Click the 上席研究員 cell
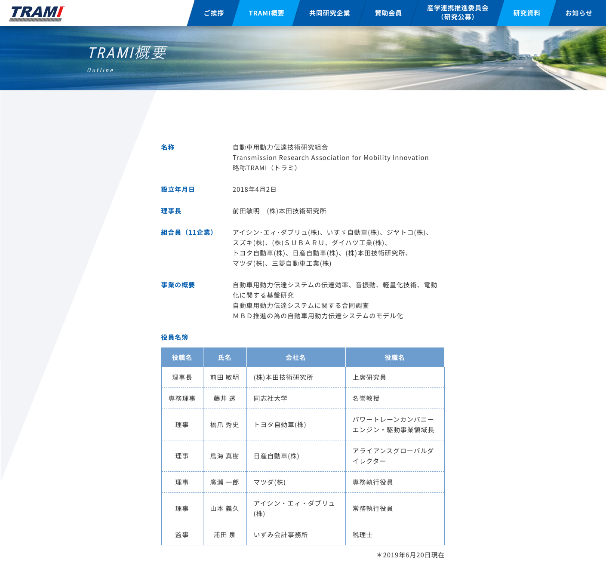The image size is (606, 581). point(395,377)
